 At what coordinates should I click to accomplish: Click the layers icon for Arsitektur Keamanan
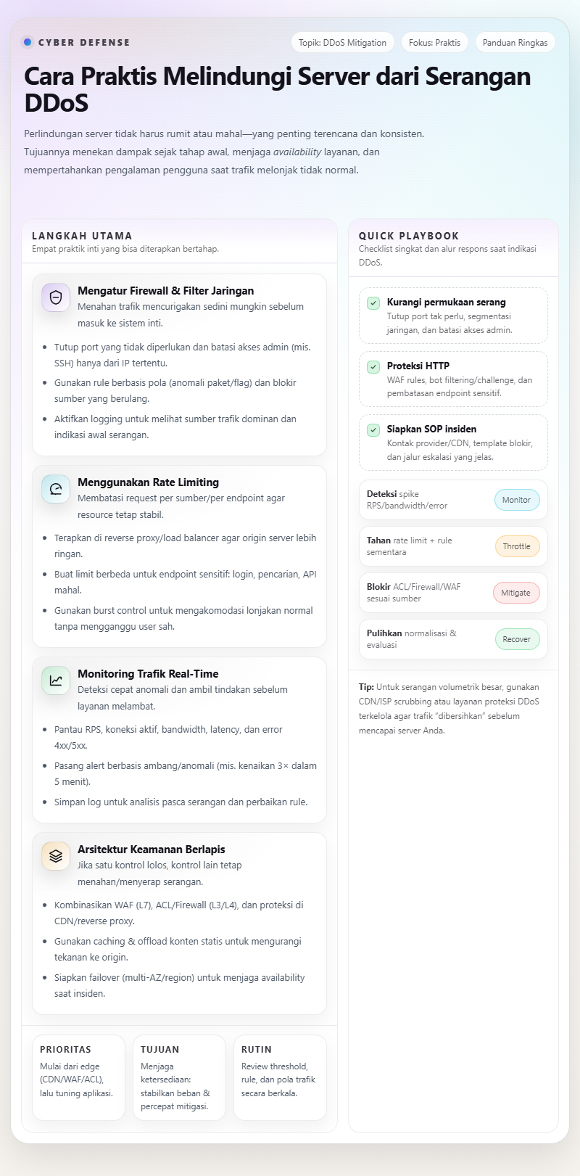click(x=56, y=856)
